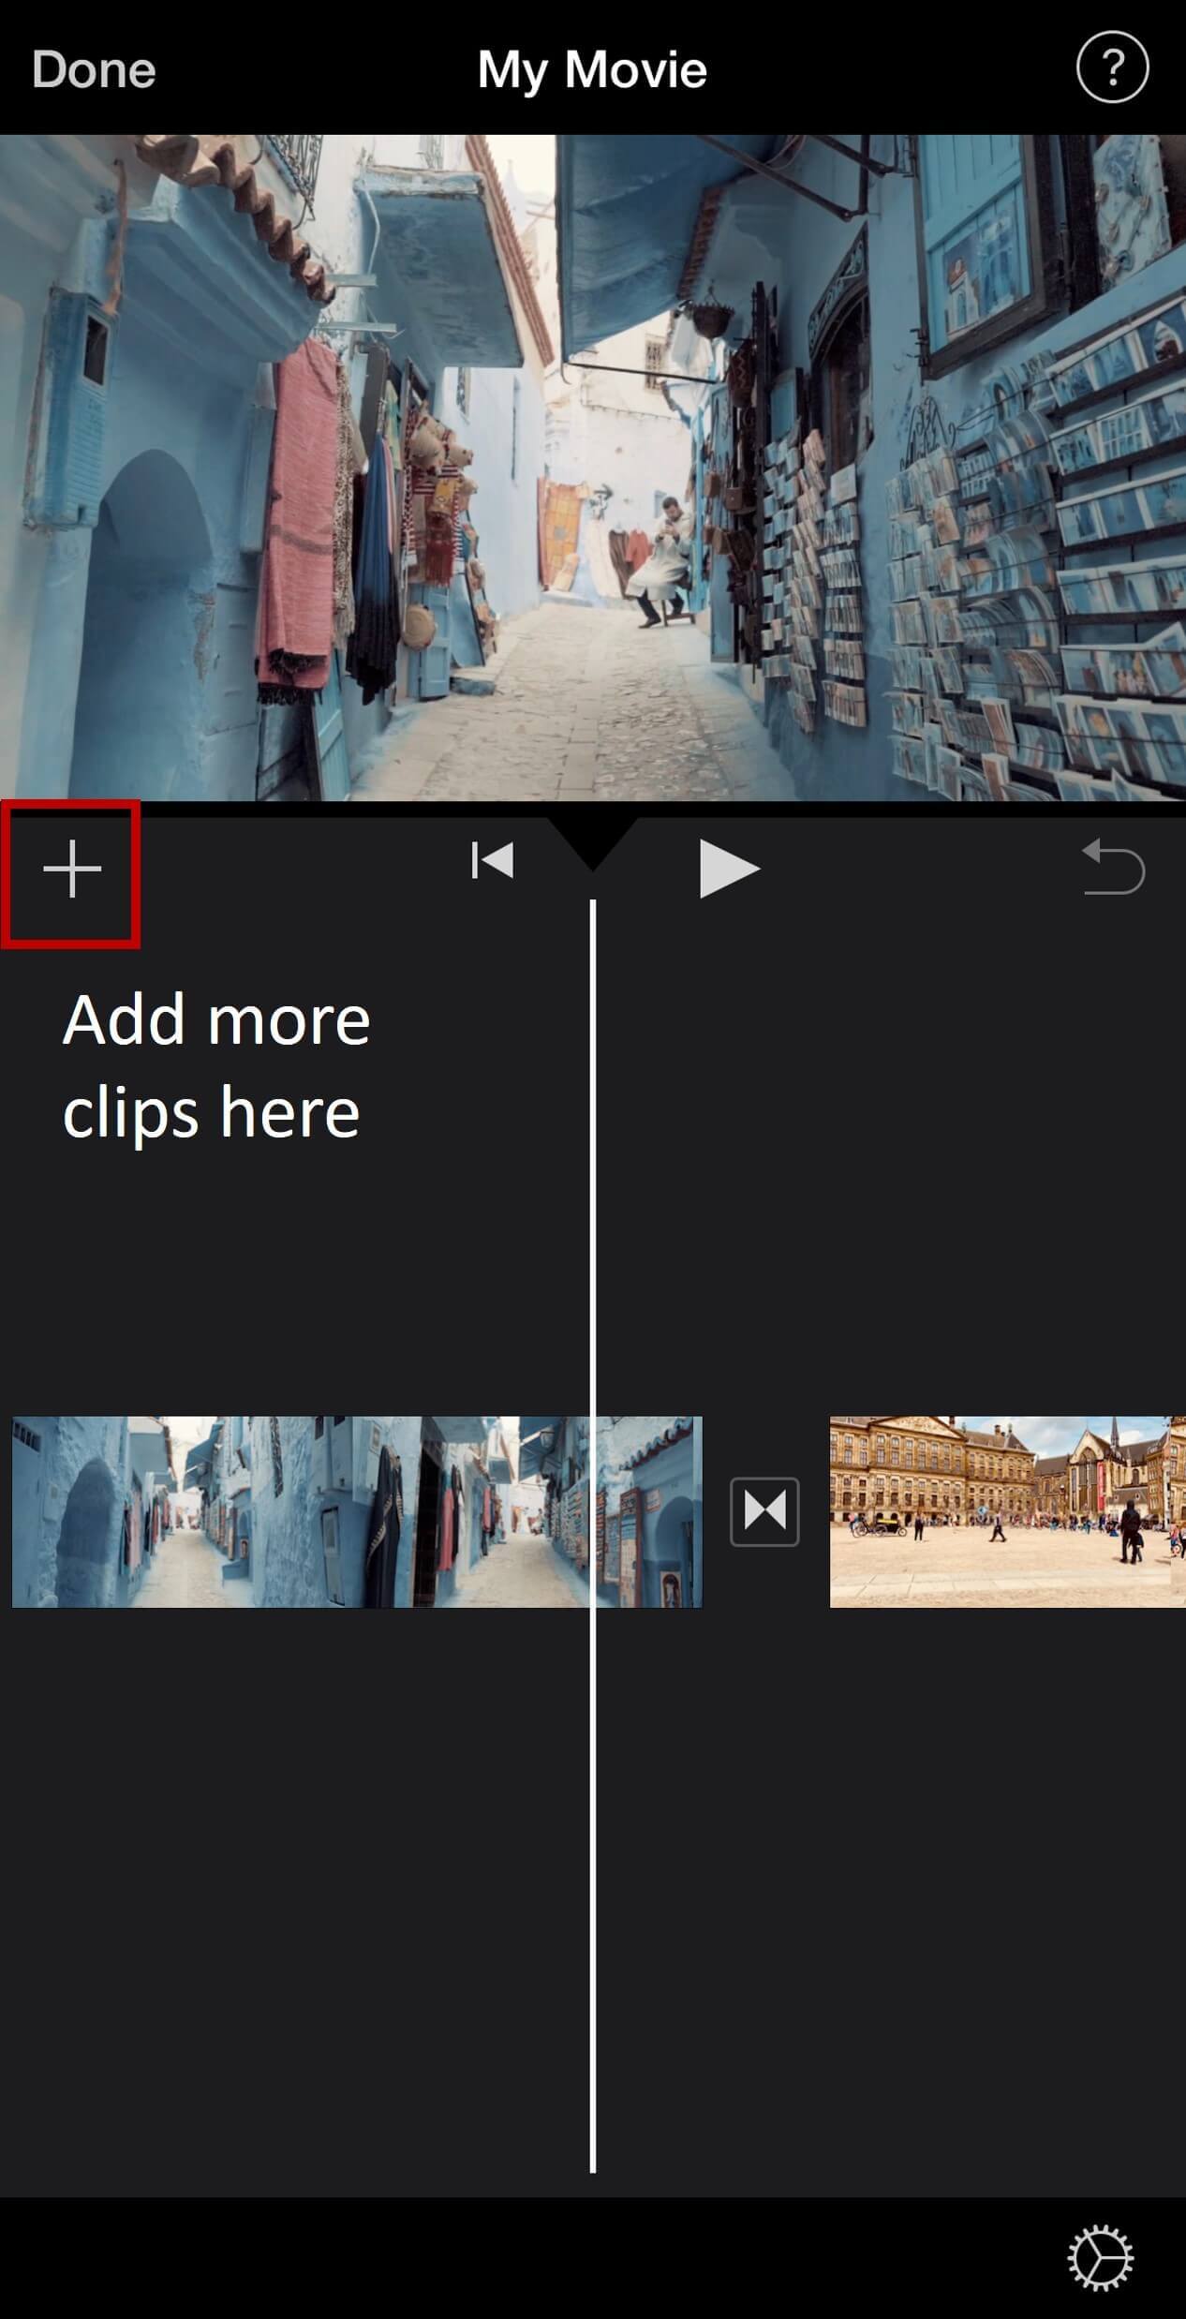Edit the transition between the clips
Screen dimensions: 1186x2319
tap(764, 1511)
